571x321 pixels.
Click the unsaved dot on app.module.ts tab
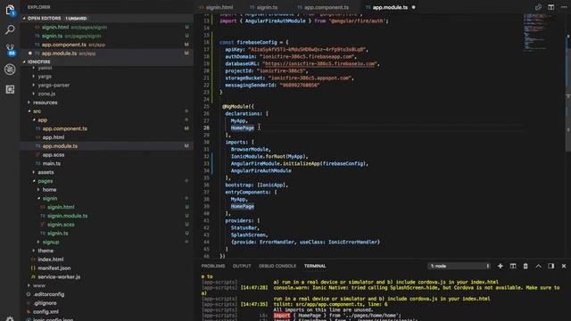(413, 7)
